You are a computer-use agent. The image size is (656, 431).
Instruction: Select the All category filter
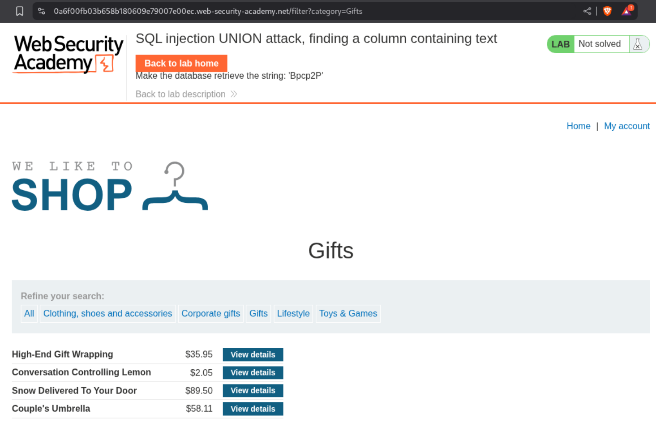pyautogui.click(x=29, y=314)
